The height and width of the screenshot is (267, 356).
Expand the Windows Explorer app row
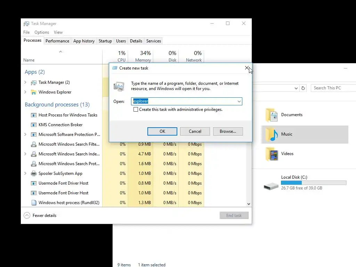[x=25, y=92]
